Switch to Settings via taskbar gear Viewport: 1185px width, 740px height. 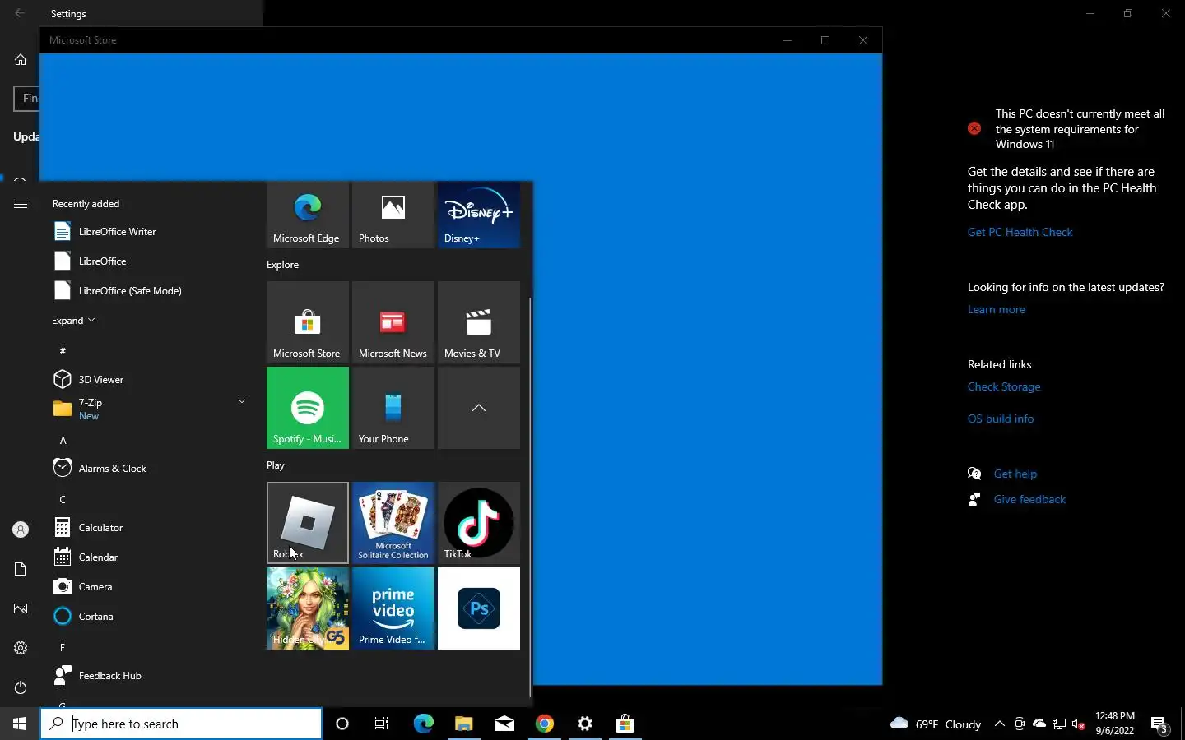585,724
